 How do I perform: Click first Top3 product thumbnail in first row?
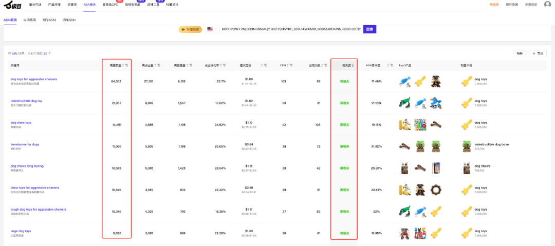pos(404,81)
